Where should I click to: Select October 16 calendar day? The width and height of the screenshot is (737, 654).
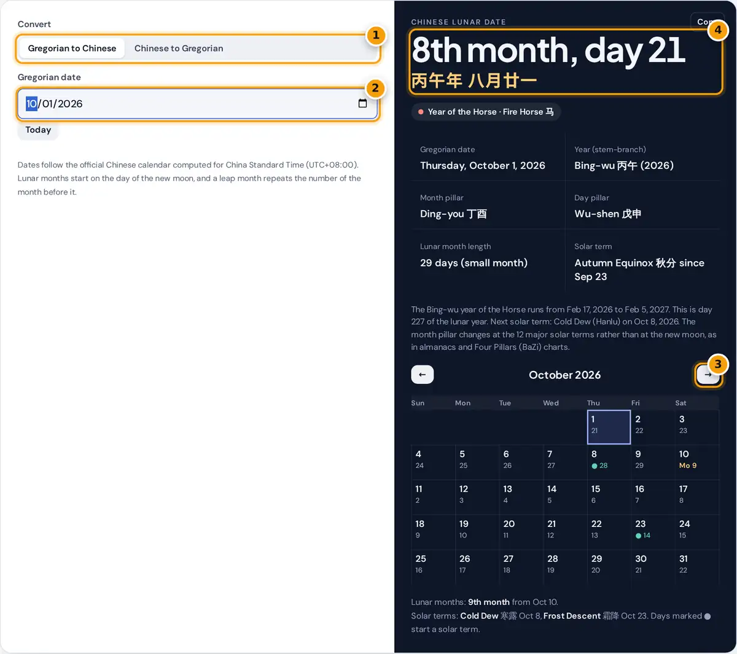pos(653,497)
